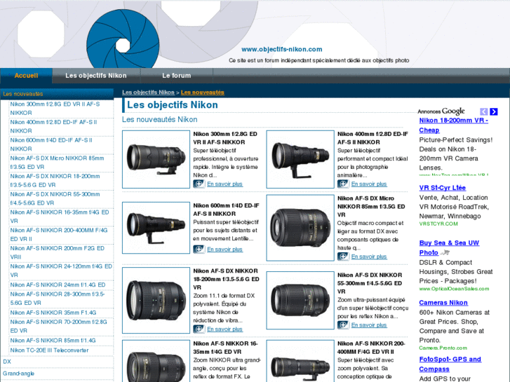Viewport: 510px width, 382px height.
Task: Select sidebar link AF-S DX NIKKOR 55-300mm
Action: 55,198
